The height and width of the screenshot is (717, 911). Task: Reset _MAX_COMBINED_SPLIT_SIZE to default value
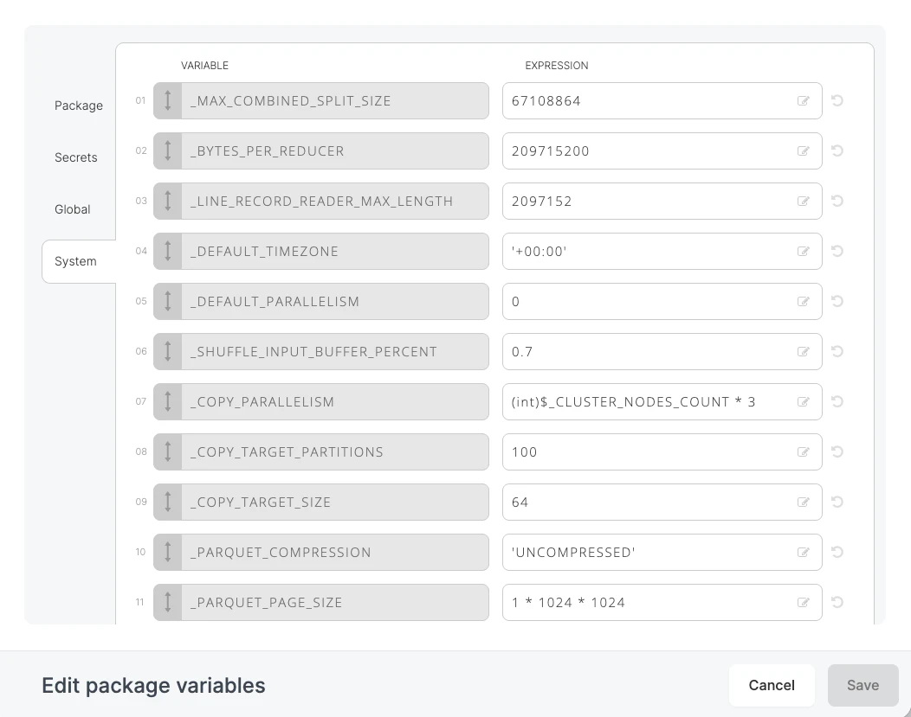pos(837,100)
